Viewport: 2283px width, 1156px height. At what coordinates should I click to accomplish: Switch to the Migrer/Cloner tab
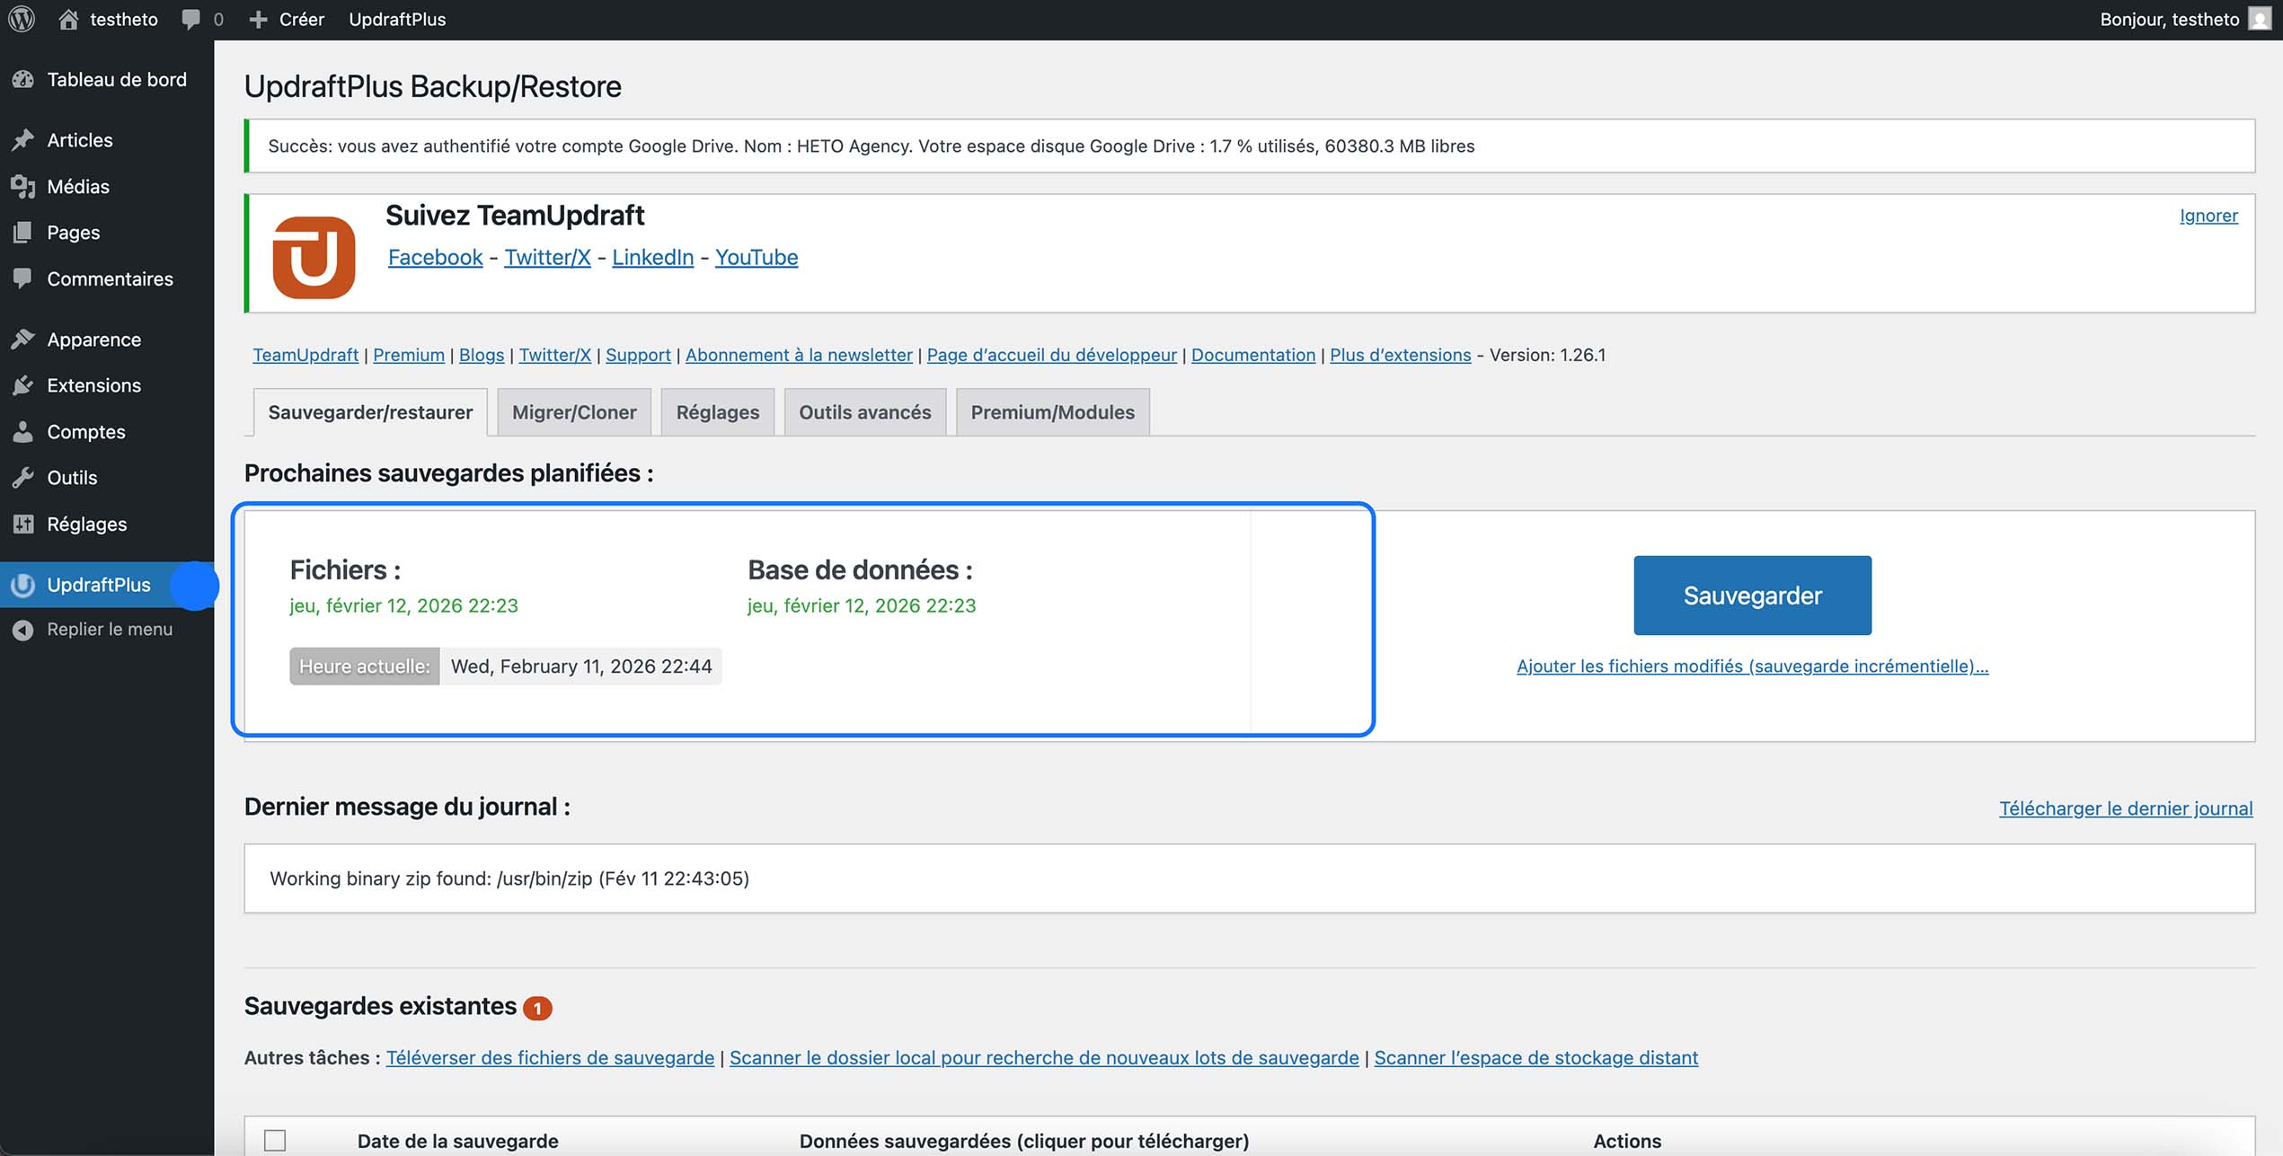(573, 411)
